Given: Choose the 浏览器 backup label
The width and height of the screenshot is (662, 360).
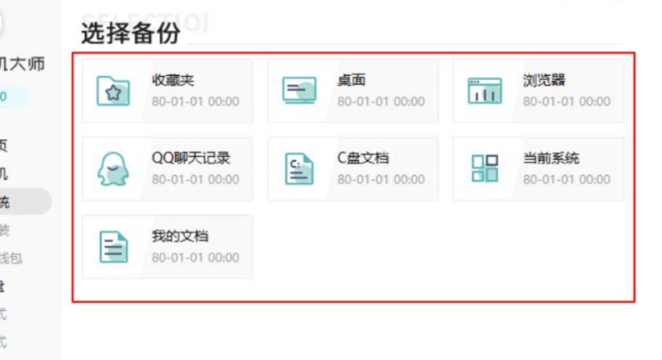Looking at the screenshot, I should click(x=544, y=80).
